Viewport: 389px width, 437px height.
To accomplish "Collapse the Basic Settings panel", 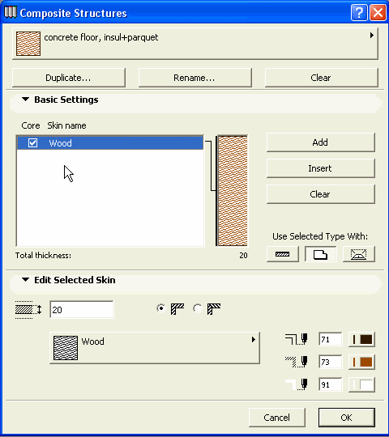I will [x=26, y=100].
